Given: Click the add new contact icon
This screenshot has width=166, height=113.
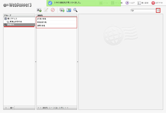Looking at the screenshot, I should point(39,10).
